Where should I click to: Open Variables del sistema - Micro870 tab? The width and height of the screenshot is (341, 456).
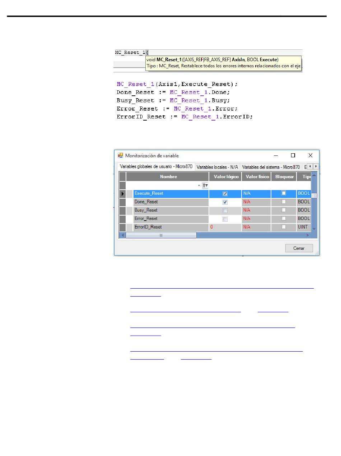(271, 167)
